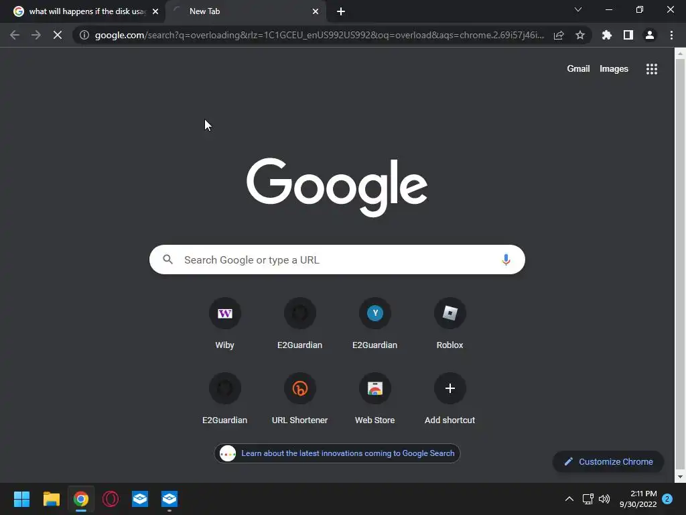Open notifications badge showing 2

(x=667, y=499)
